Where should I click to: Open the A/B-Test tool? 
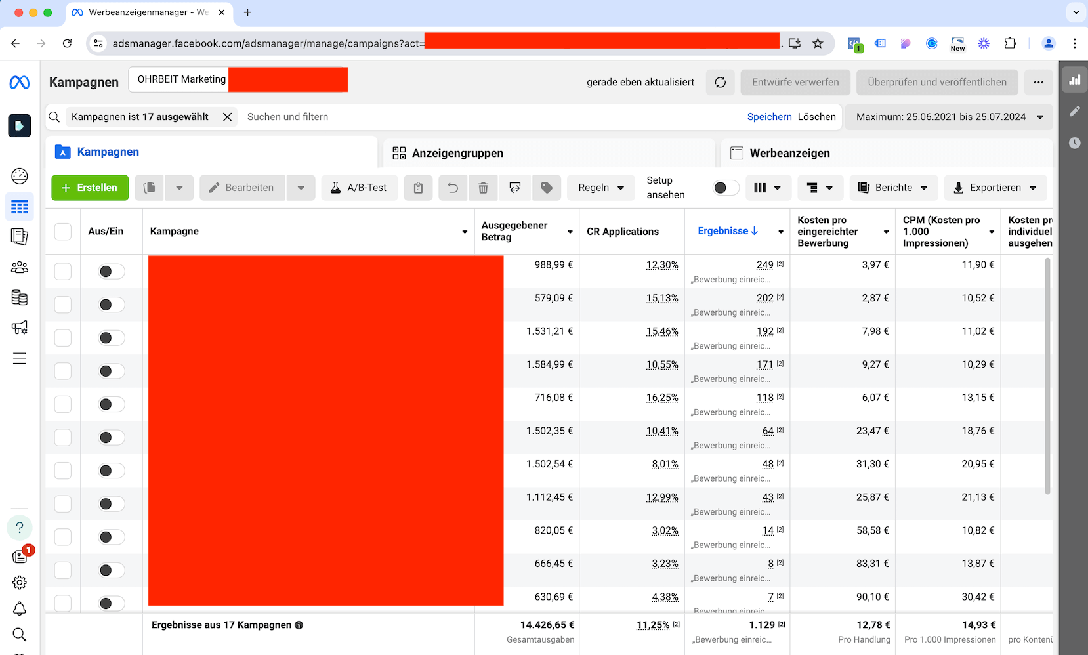click(x=359, y=188)
